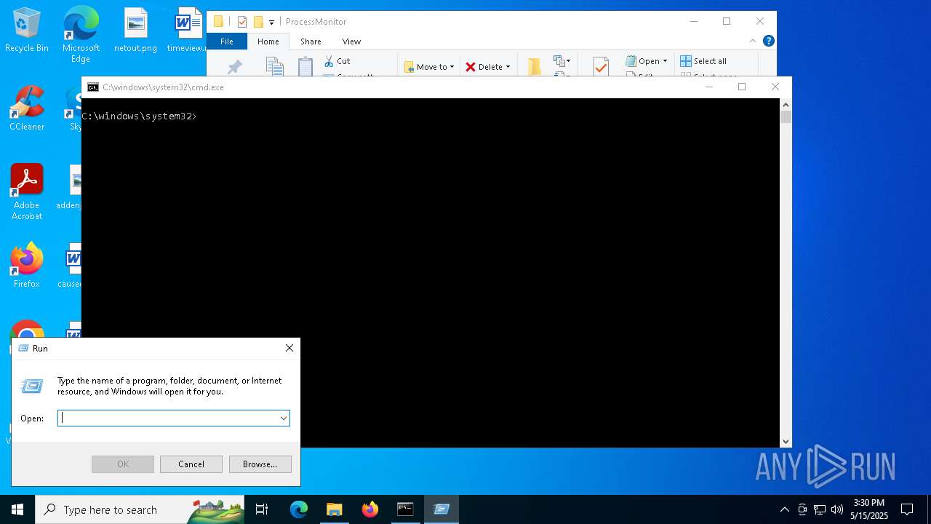Click the Run dialog Open text field

point(167,418)
